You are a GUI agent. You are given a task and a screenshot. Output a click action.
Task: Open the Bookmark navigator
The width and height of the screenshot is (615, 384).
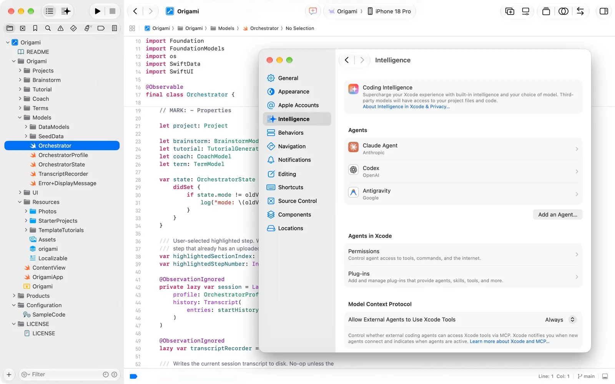35,28
